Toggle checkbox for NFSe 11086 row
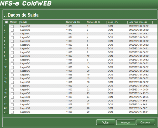 coord(12,56)
